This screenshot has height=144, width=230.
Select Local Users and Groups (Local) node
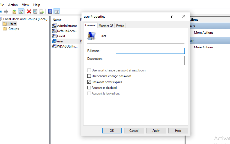[25, 19]
